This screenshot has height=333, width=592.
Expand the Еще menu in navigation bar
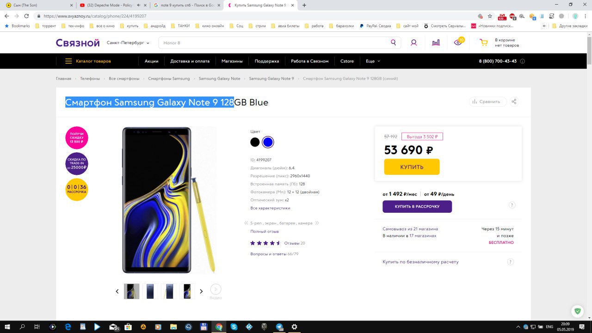pyautogui.click(x=373, y=61)
